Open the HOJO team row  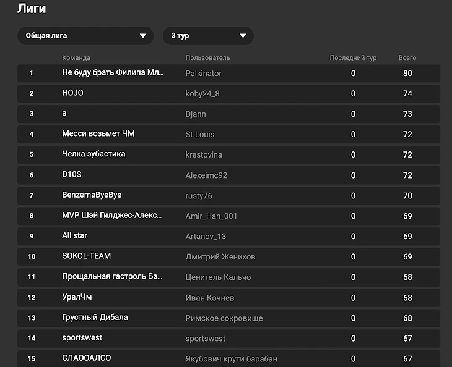[72, 93]
